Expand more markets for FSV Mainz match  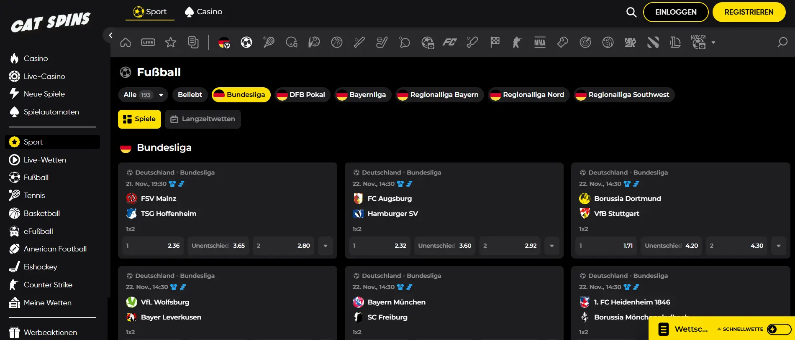coord(326,246)
